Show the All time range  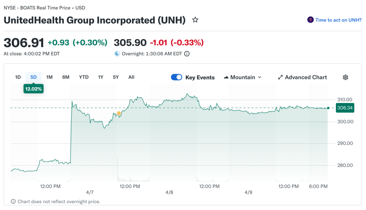click(131, 77)
